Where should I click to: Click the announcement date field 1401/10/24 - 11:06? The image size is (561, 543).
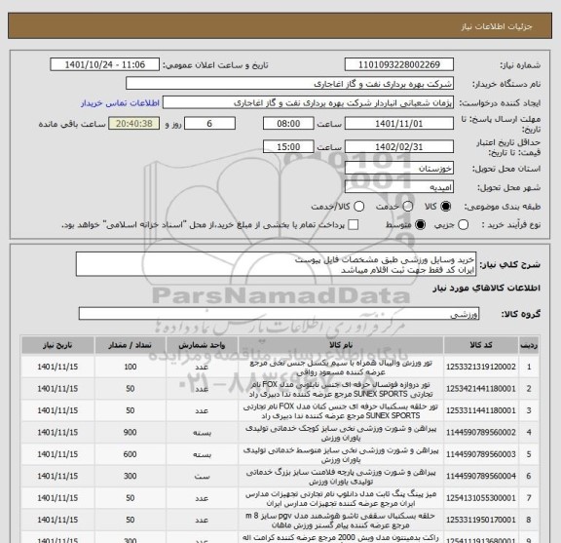pyautogui.click(x=105, y=65)
